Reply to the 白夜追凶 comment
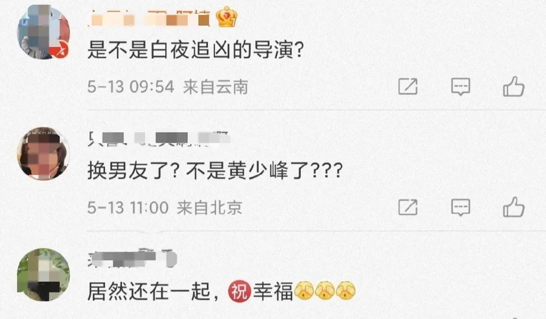546x319 pixels. click(x=460, y=87)
